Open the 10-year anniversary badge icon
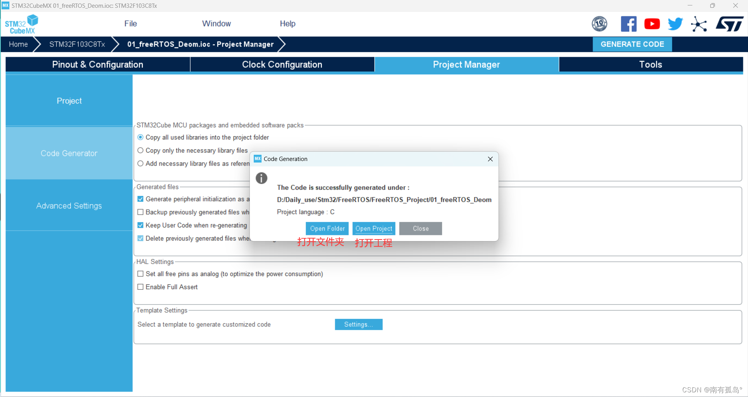The image size is (748, 397). click(599, 24)
